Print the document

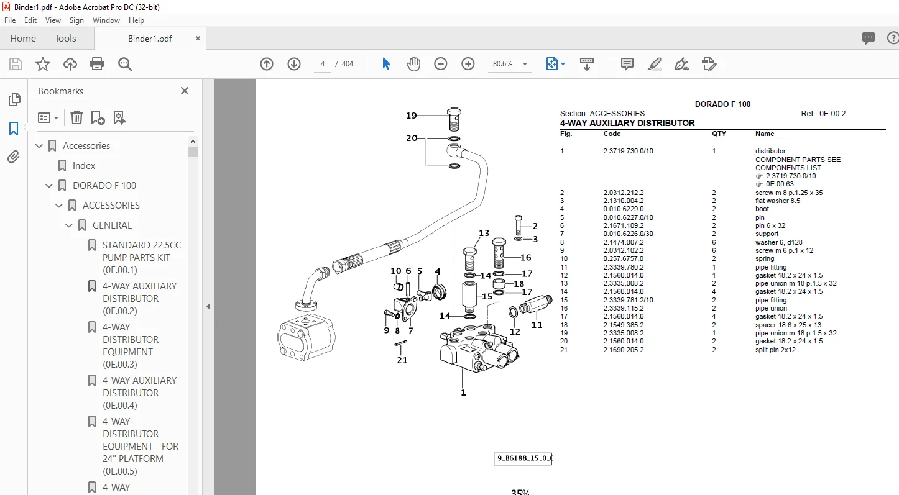click(97, 64)
